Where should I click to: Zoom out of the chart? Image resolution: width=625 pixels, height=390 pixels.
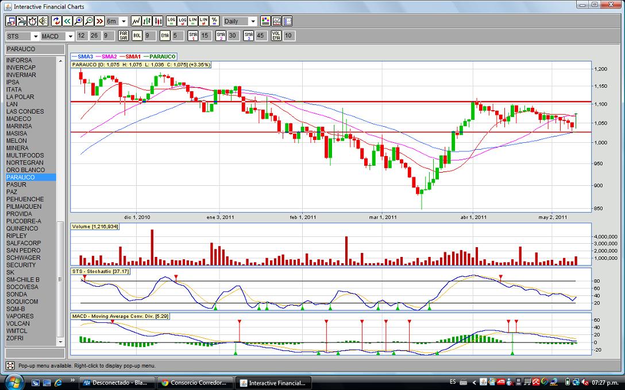coord(89,21)
